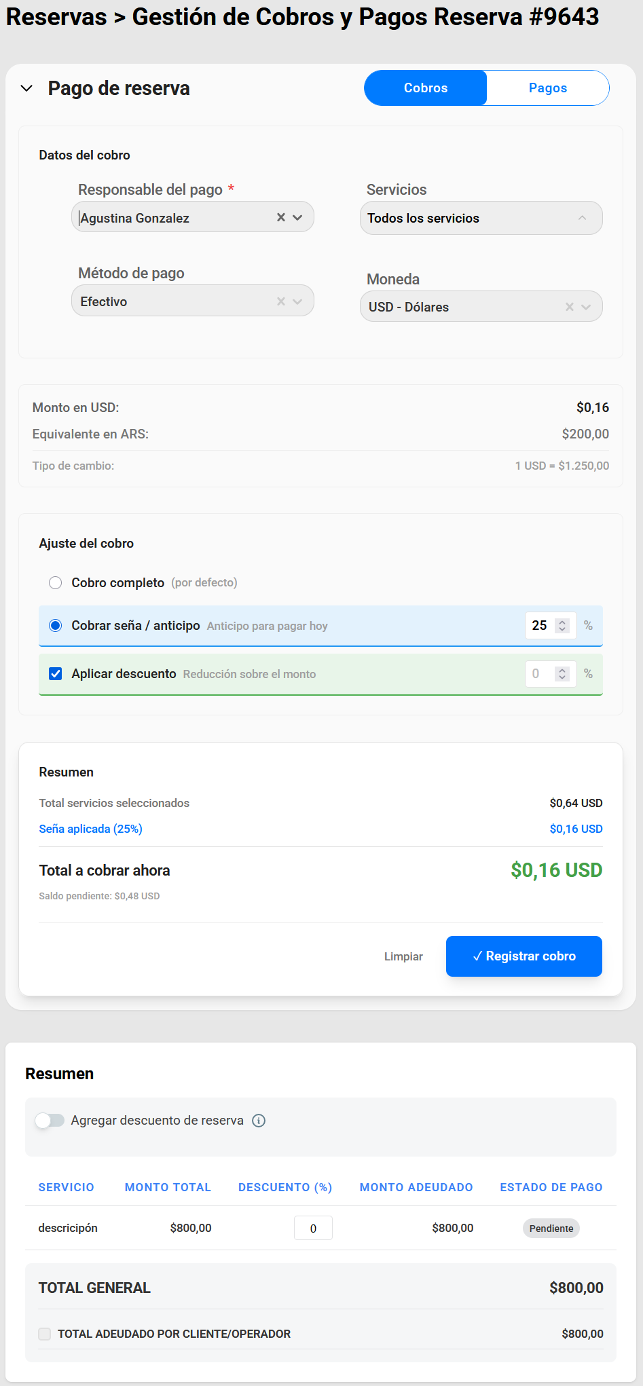Screen dimensions: 643x1386
Task: Select the Cobro completo radio option
Action: tap(56, 582)
